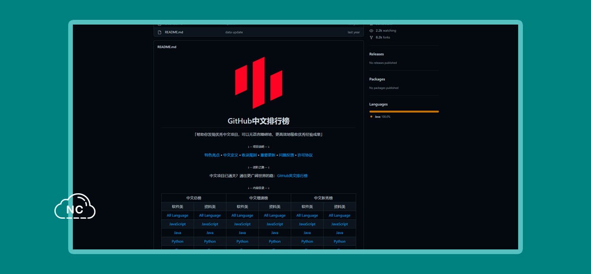Click the red GitHub中文排行榜 logo image
Screen dimensions: 591x274
259,83
